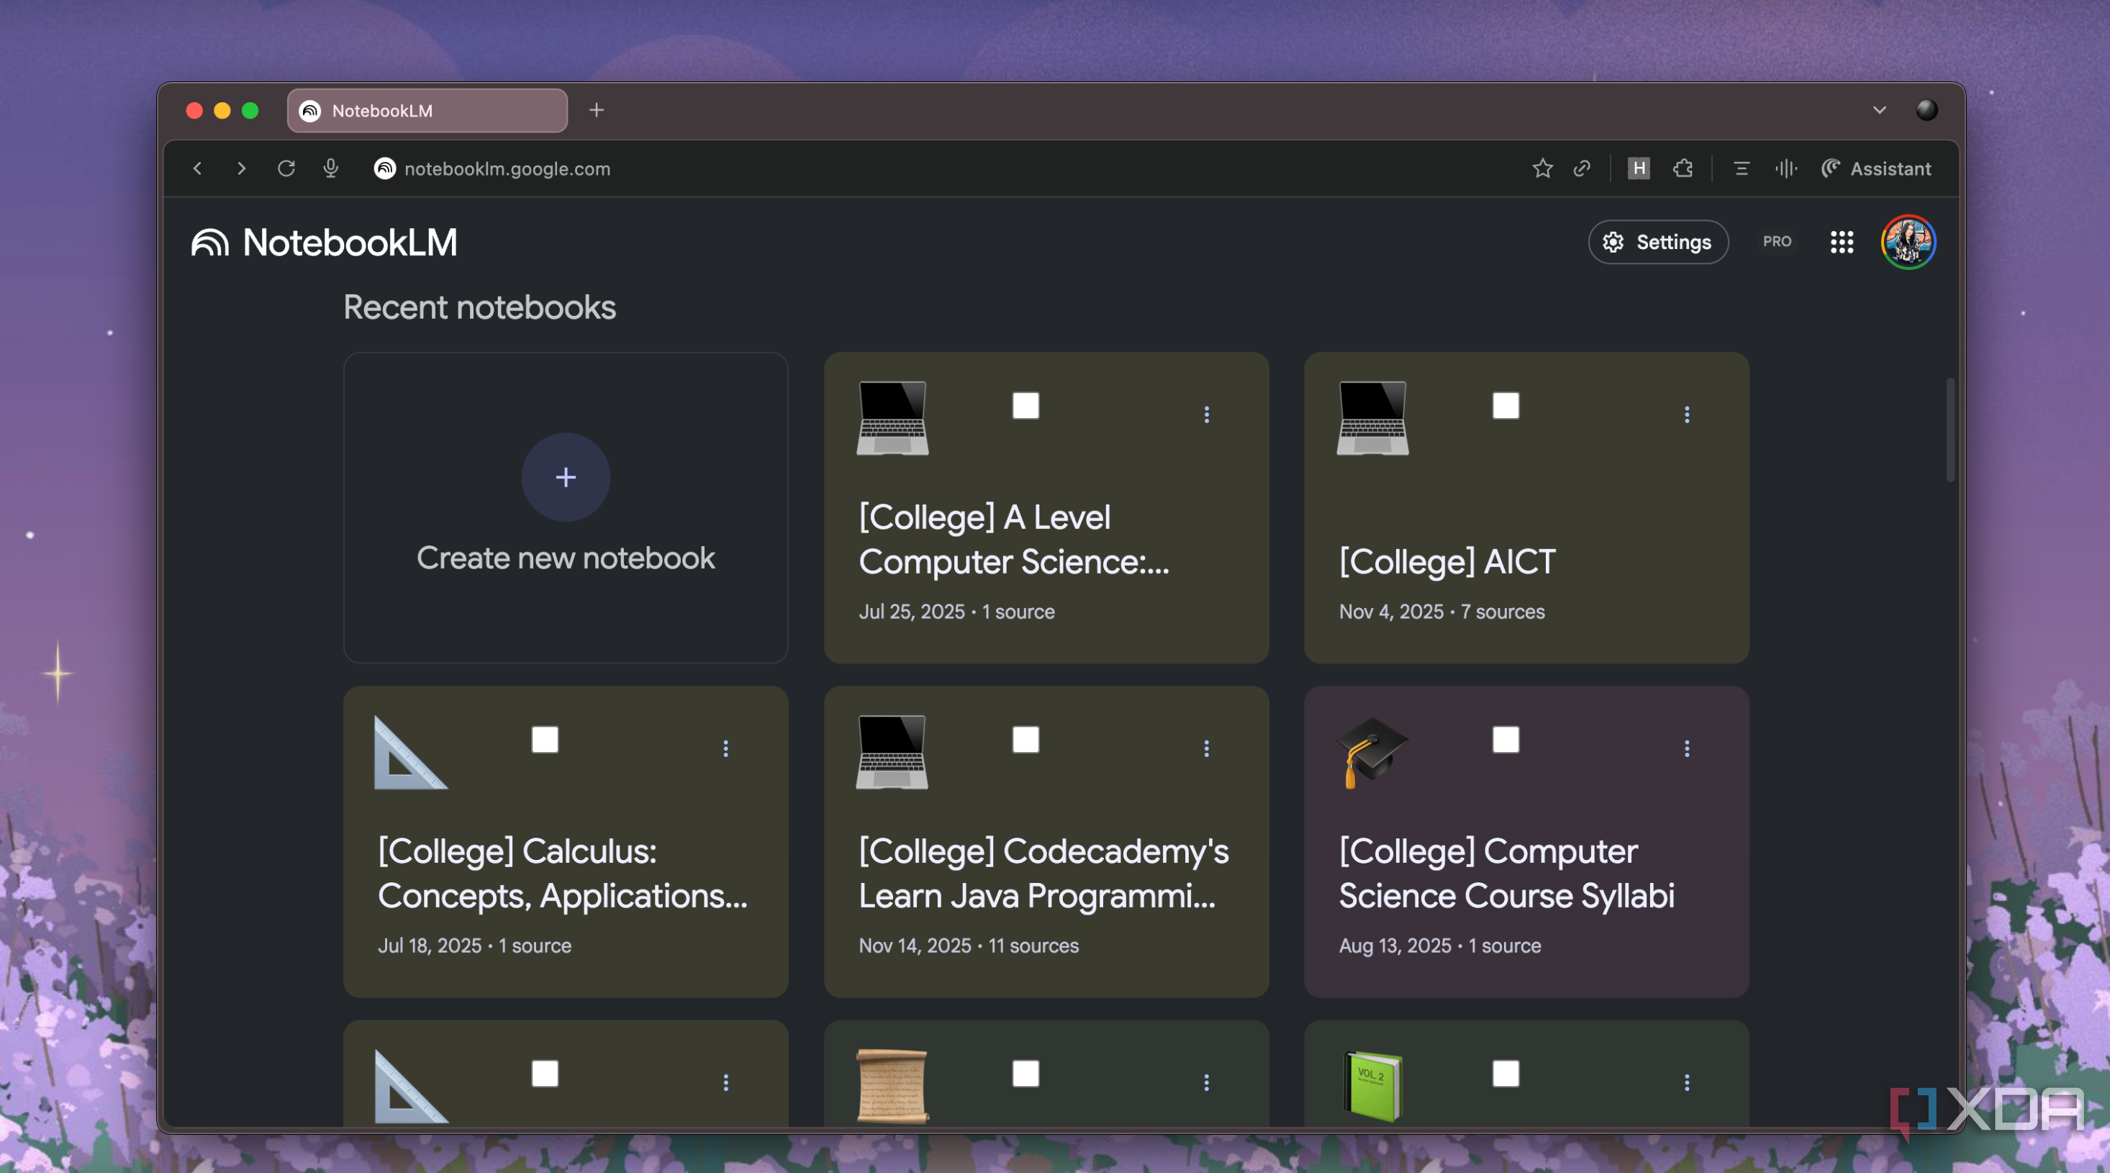Open the H extension icon

pyautogui.click(x=1638, y=168)
